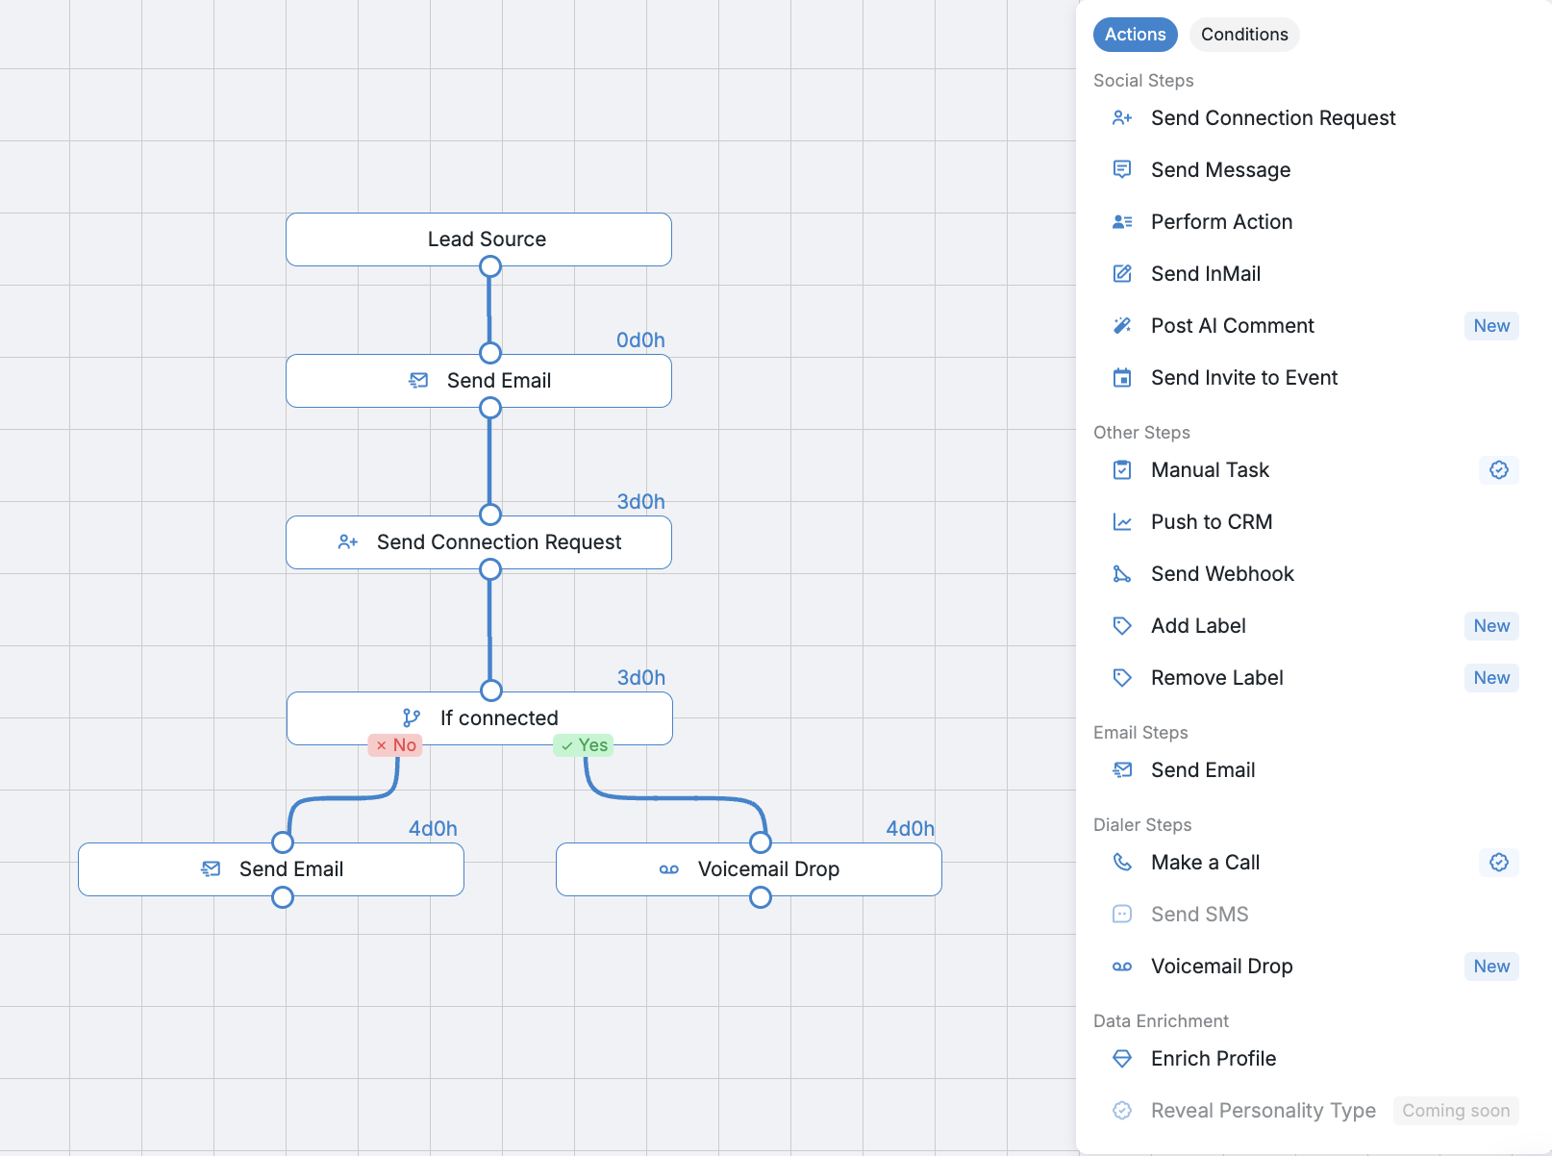The height and width of the screenshot is (1156, 1552).
Task: Click the Send Webhook icon
Action: [1122, 574]
